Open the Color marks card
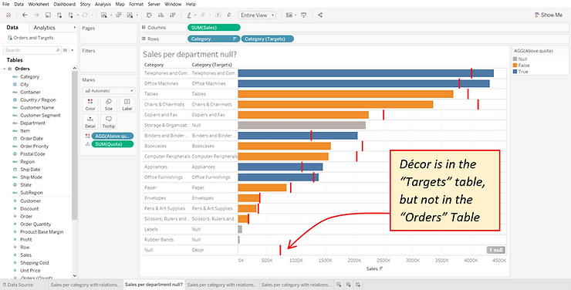 (90, 104)
